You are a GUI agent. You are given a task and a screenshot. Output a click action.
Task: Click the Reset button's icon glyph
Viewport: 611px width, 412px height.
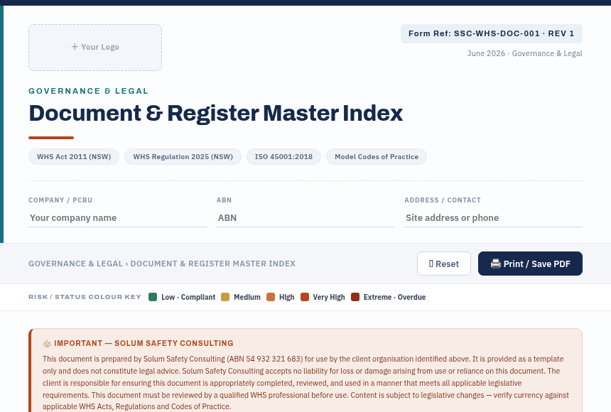pos(431,264)
